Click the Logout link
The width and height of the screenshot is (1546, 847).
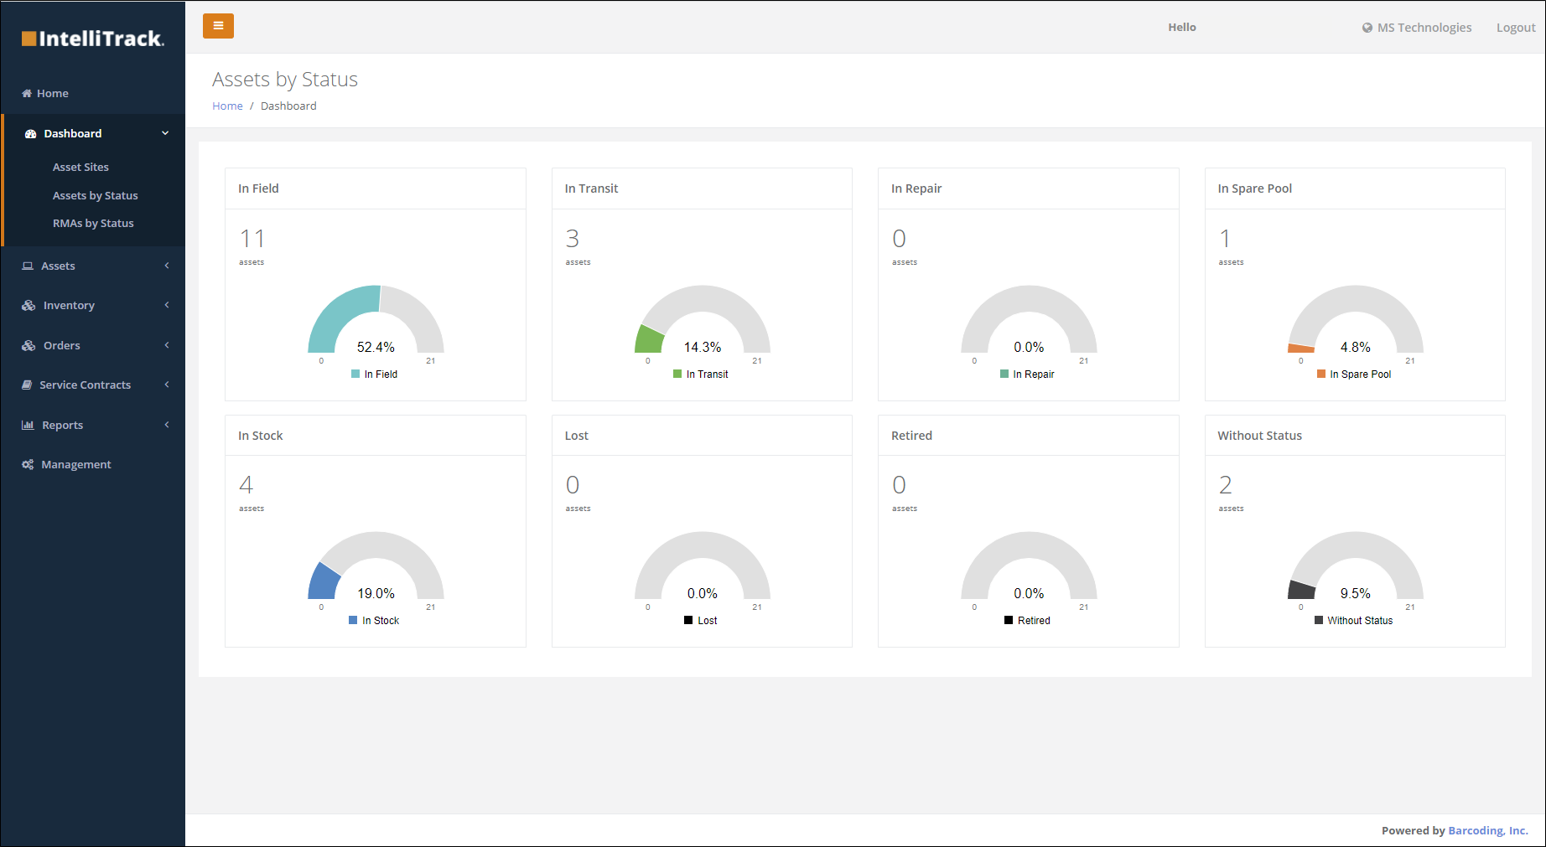1516,28
